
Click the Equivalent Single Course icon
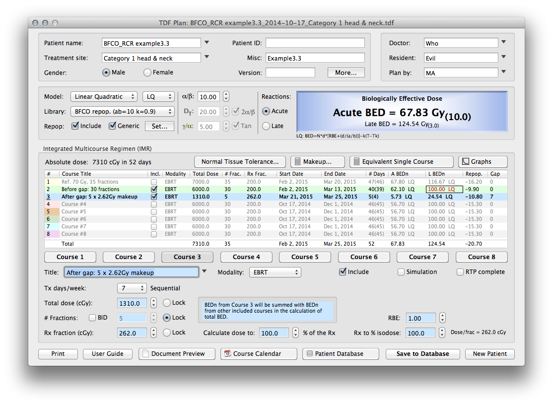[356, 162]
